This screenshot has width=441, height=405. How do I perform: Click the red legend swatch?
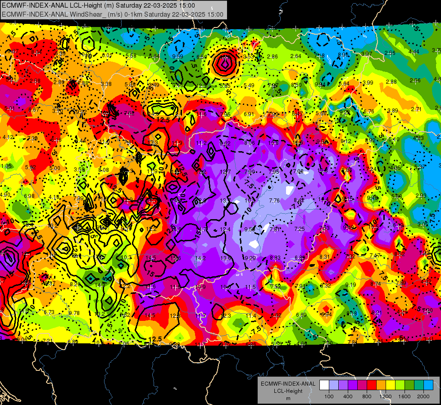point(372,385)
